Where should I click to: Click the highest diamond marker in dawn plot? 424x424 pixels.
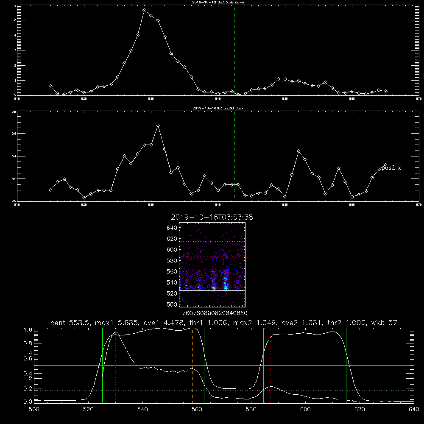pyautogui.click(x=145, y=11)
